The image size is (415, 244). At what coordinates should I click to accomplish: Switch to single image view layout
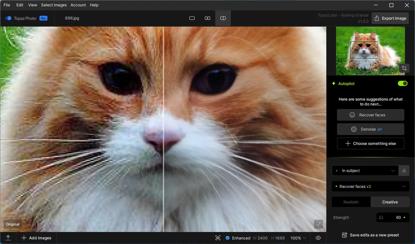(x=192, y=18)
